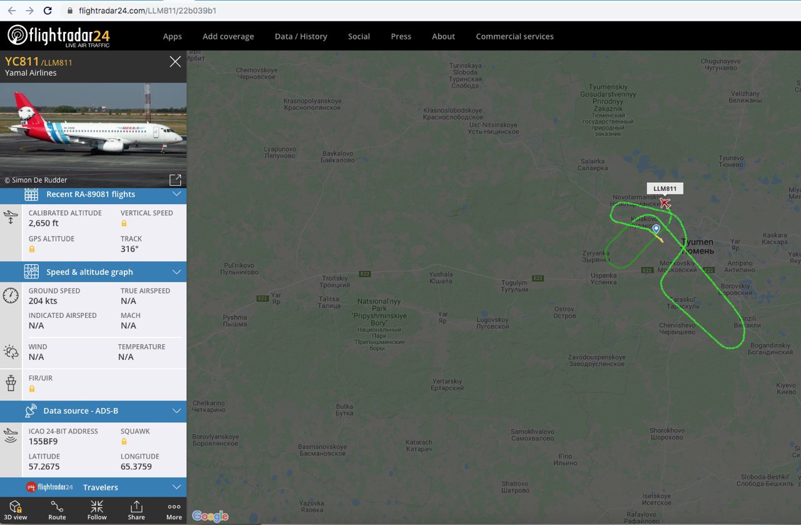The height and width of the screenshot is (525, 801).
Task: Expand Recent RA-89081 flights section
Action: click(x=176, y=195)
